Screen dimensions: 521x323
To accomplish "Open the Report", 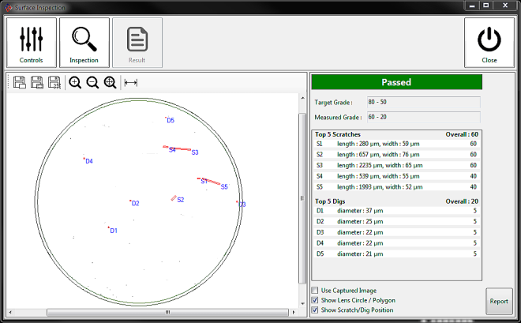I will 498,301.
